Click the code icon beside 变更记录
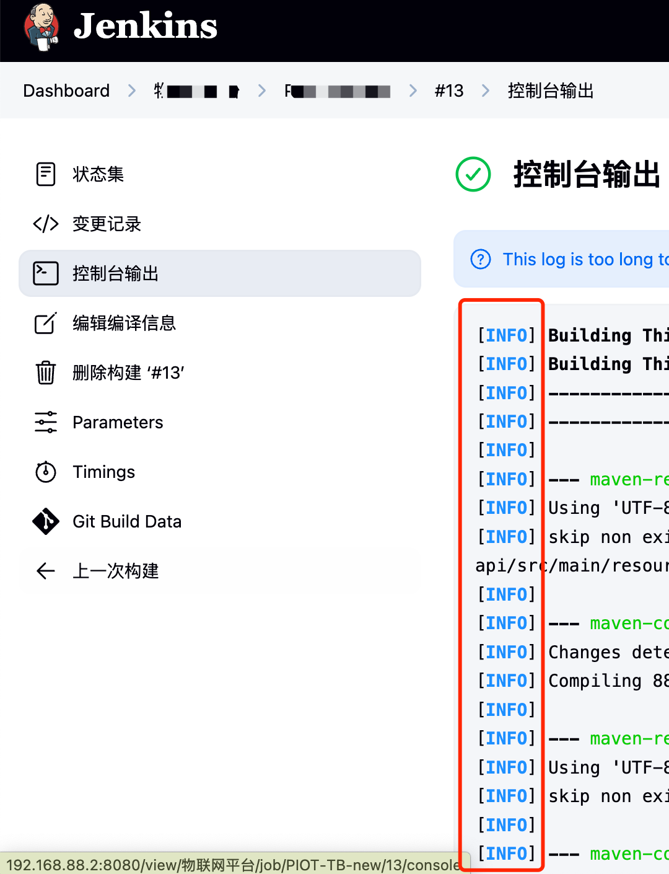669x874 pixels. (45, 224)
